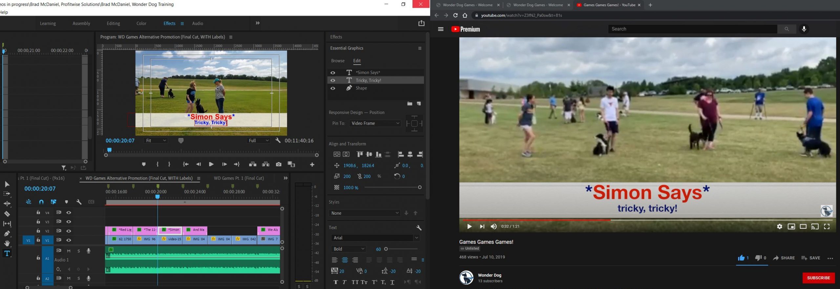Select the Type tool
This screenshot has height=289, width=840.
click(x=7, y=253)
